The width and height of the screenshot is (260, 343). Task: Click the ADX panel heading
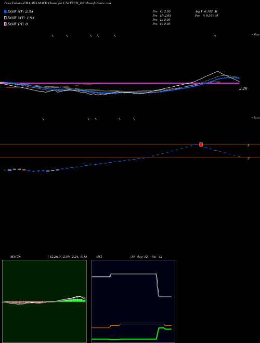click(99, 257)
